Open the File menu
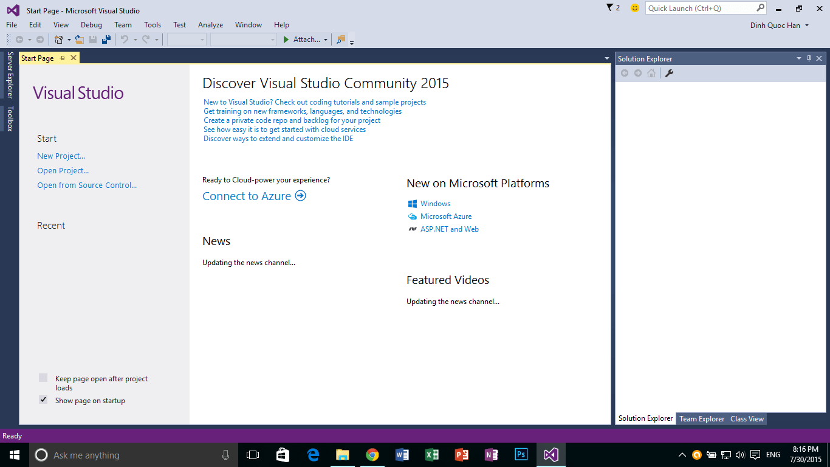Viewport: 830px width, 467px height. click(x=12, y=25)
